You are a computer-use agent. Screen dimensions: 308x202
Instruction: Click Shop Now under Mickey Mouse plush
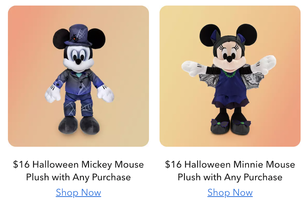coord(79,192)
